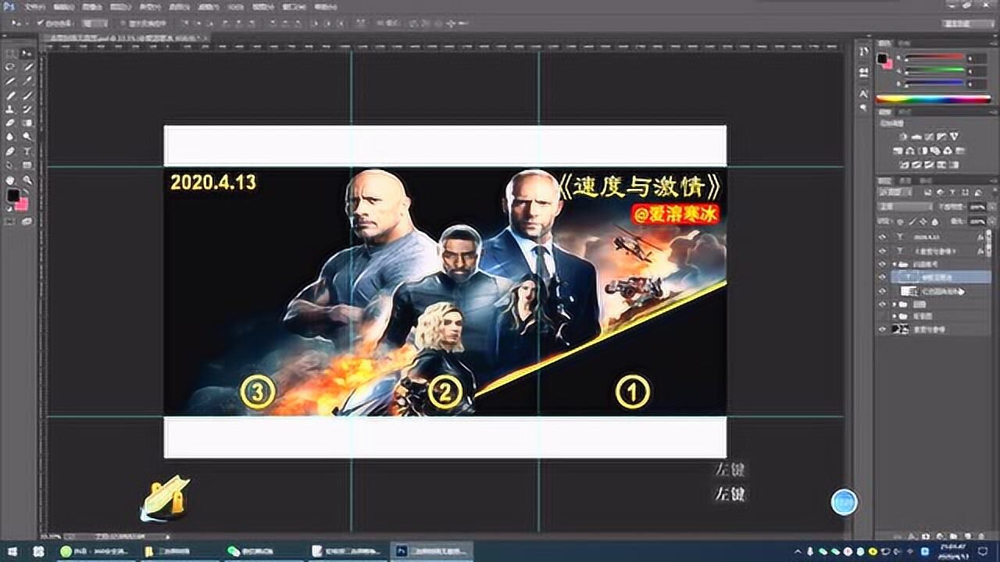Hide the selected @爱清寒冰 text layer
Image resolution: width=1000 pixels, height=562 pixels.
click(882, 277)
